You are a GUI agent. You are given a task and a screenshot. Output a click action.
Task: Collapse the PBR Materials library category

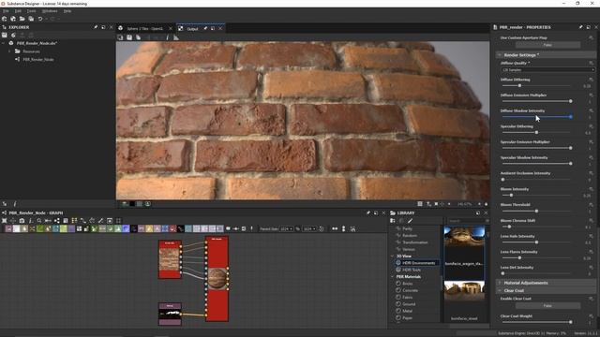click(392, 277)
